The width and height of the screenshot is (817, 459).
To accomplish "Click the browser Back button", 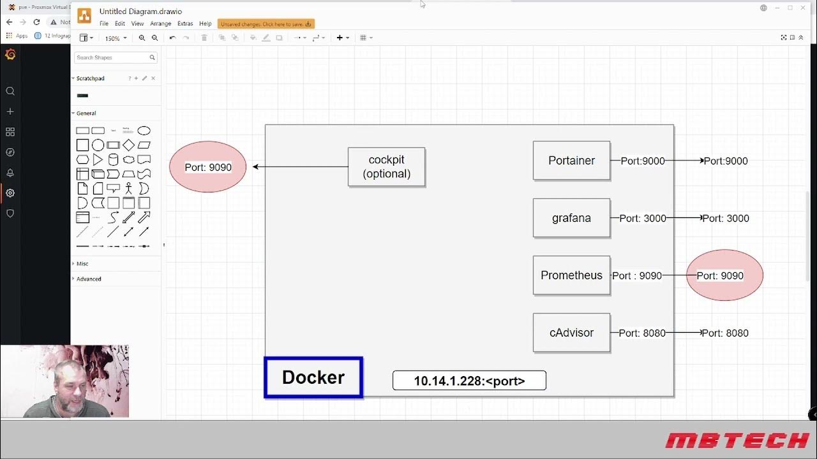I will (9, 22).
